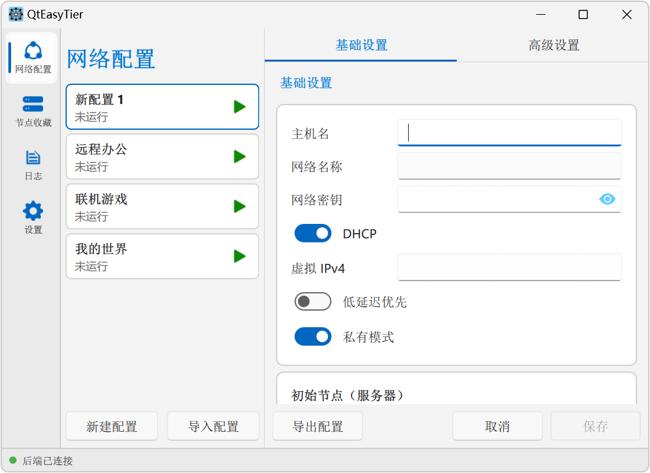
Task: Disable the 私有模式 switch
Action: pos(313,336)
